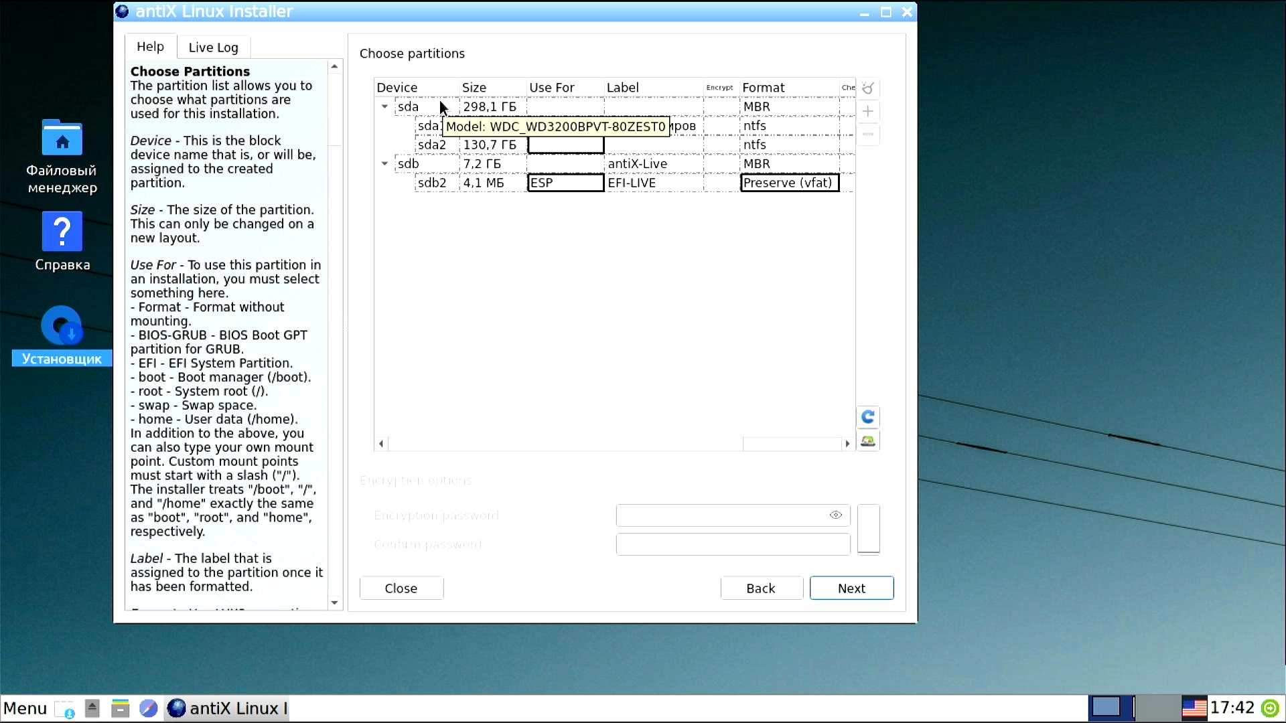Click the green logout icon in tray
This screenshot has height=723, width=1286.
pyautogui.click(x=1271, y=708)
